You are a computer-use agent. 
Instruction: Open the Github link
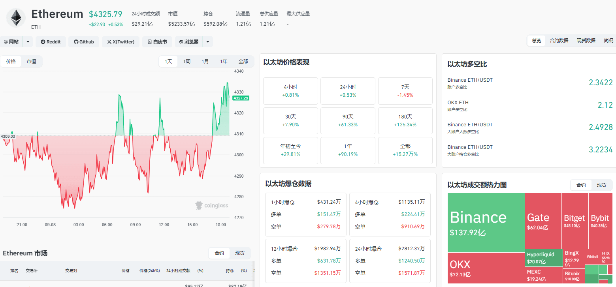(x=84, y=42)
